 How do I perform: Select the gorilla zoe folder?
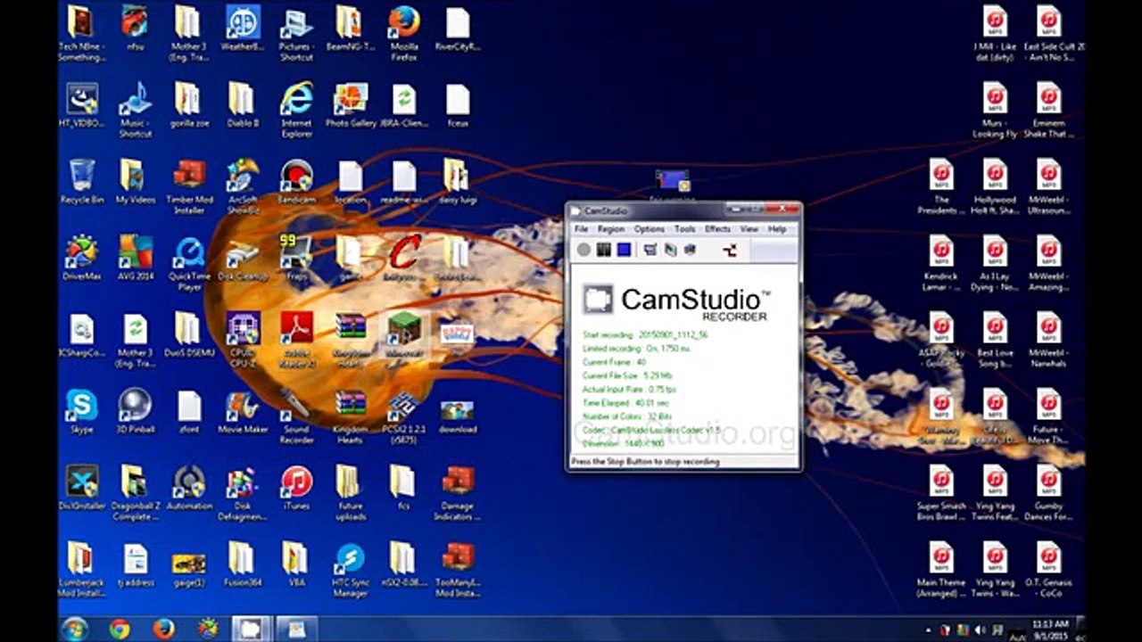point(188,105)
